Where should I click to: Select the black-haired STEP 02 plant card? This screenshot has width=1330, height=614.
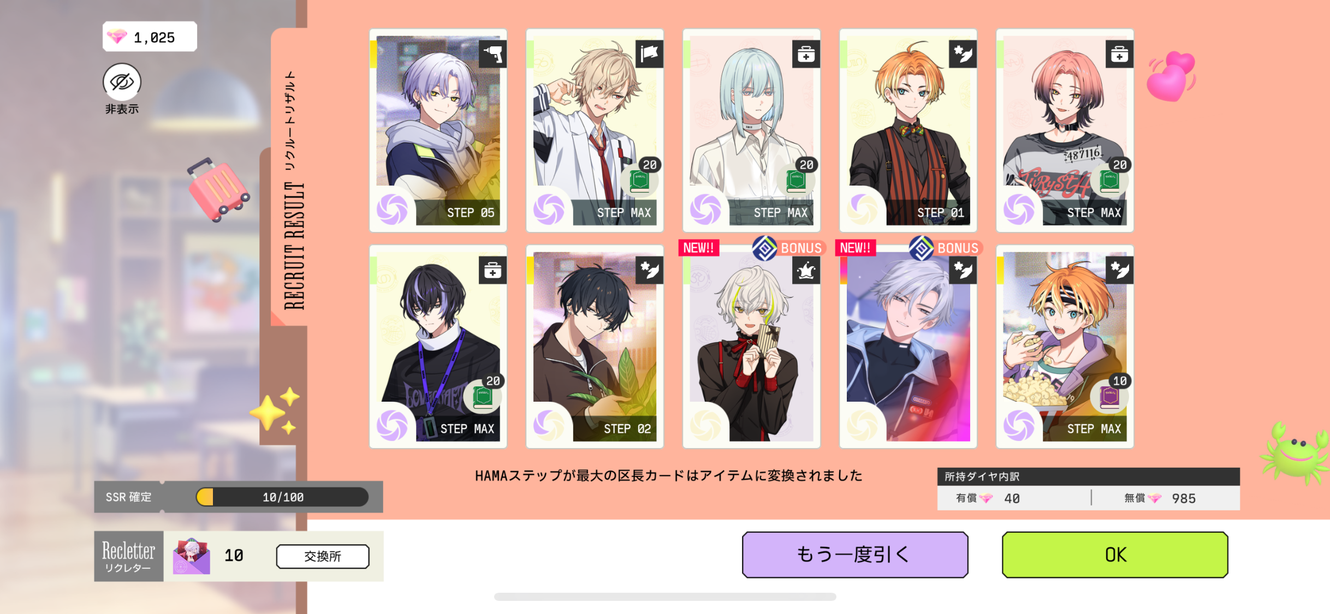click(595, 347)
